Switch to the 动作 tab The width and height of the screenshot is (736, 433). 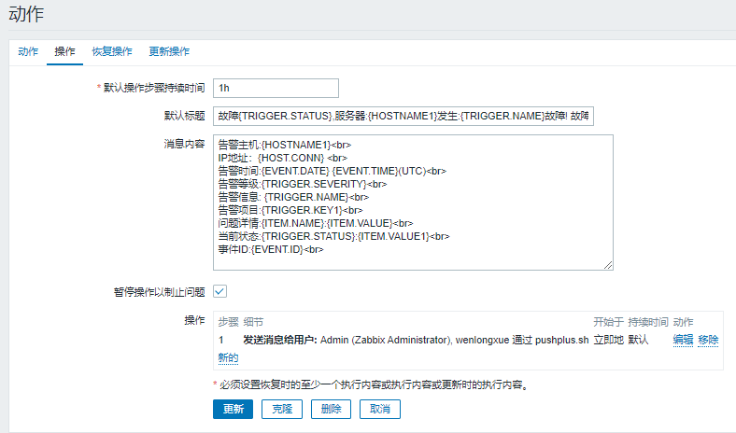(28, 51)
